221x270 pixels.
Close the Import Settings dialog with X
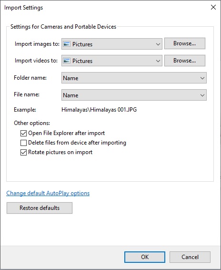pyautogui.click(x=213, y=7)
